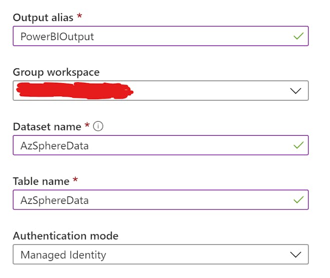Click the red asterisk next to Output alias
The width and height of the screenshot is (330, 278).
(x=80, y=17)
